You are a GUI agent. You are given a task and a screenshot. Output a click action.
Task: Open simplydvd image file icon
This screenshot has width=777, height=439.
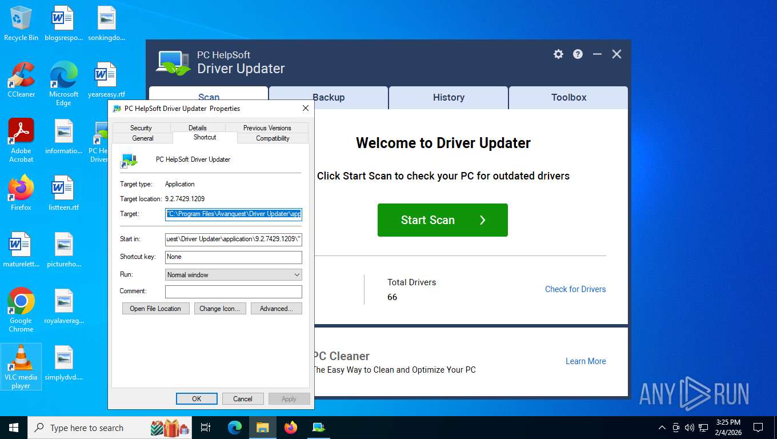click(63, 363)
